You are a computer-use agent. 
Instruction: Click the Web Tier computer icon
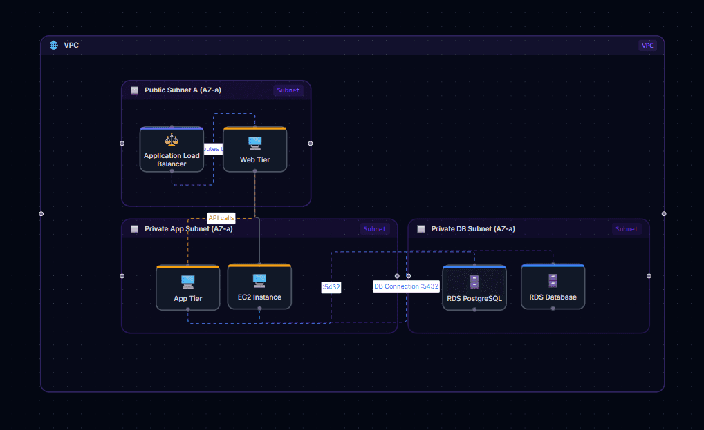(255, 144)
